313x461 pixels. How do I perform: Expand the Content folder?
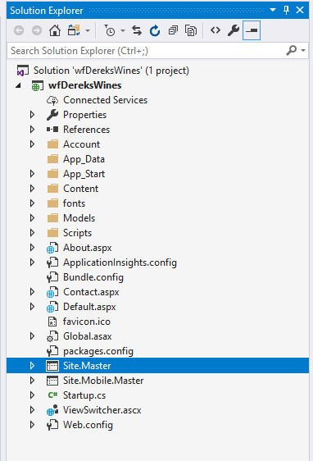pos(32,189)
